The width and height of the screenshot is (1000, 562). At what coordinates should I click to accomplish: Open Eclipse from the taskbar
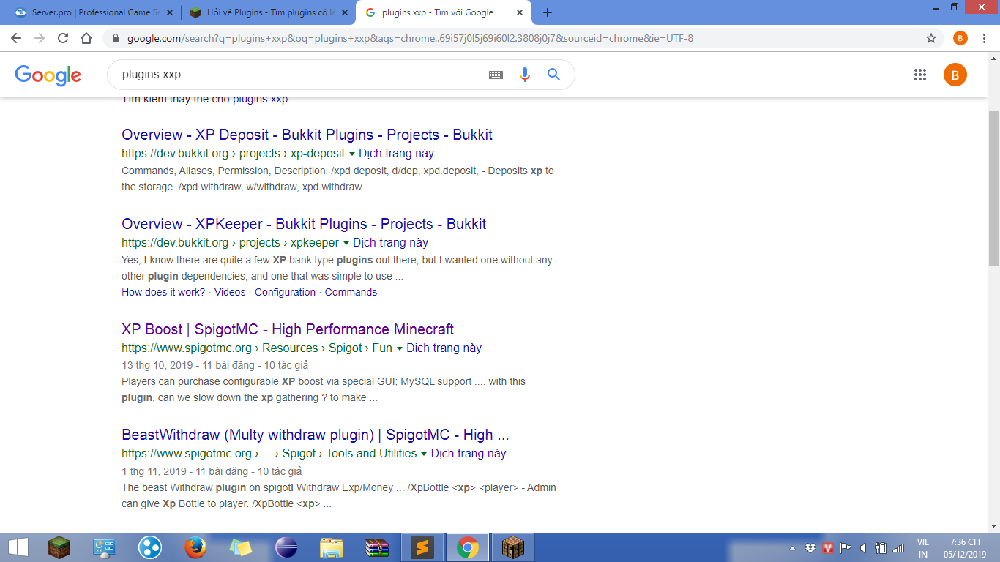point(286,547)
